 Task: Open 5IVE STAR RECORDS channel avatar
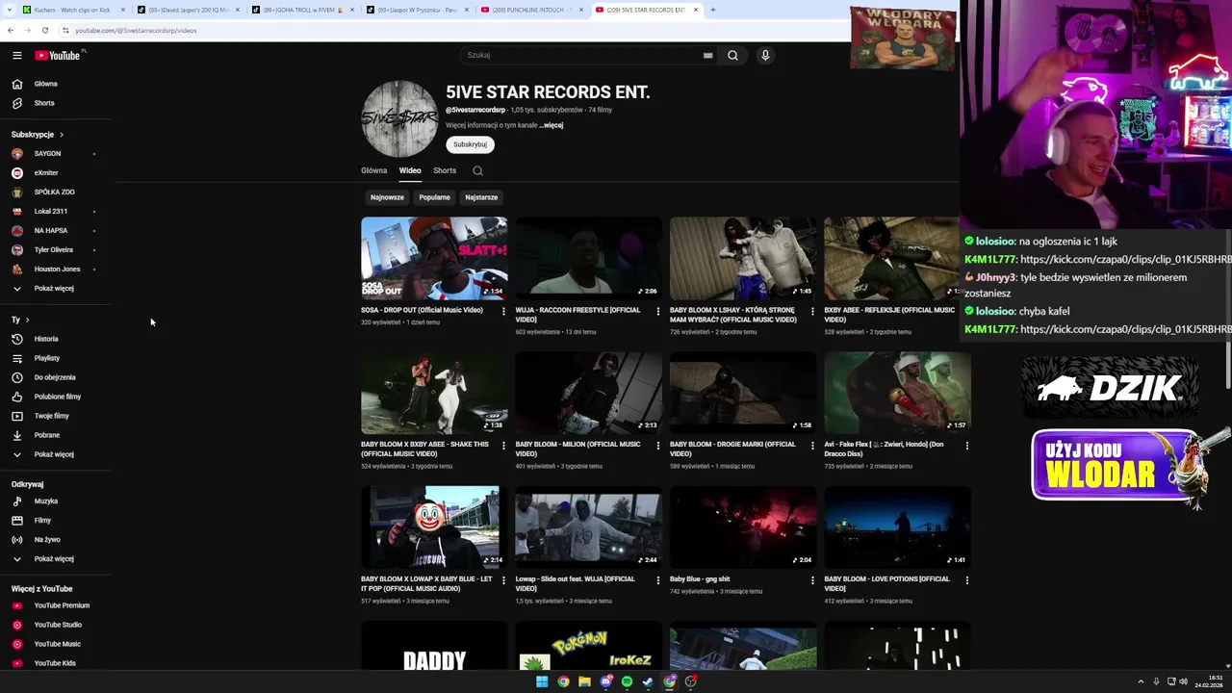[398, 118]
